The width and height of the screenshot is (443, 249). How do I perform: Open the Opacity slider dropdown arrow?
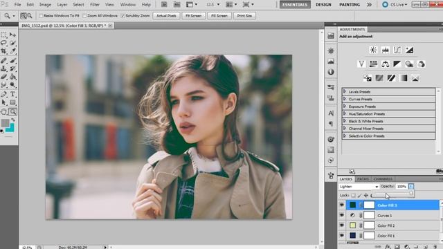[x=410, y=186]
